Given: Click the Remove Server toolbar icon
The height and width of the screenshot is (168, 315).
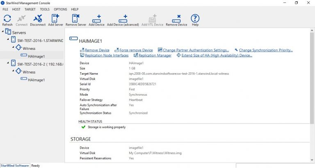Looking at the screenshot, I should click(x=75, y=18).
